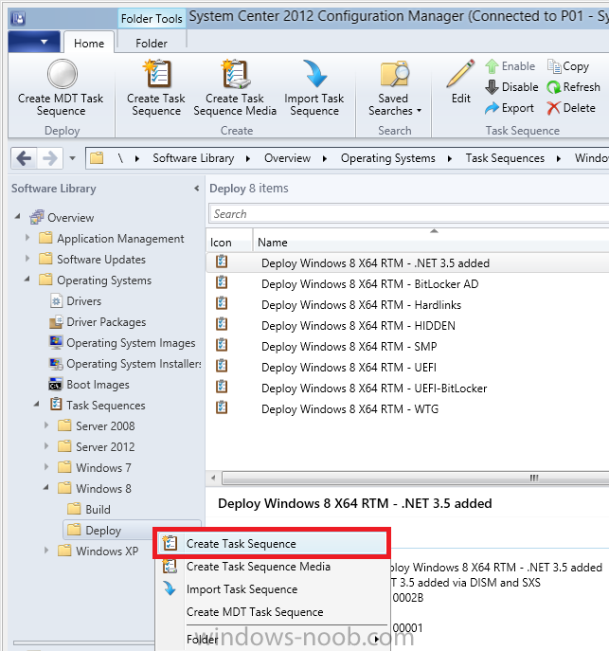Click Refresh in Task Sequence group
Screen dimensions: 609x651
[573, 87]
